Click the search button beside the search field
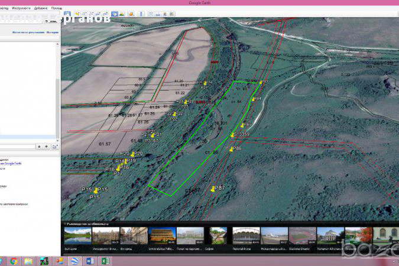The image size is (399, 266). [51, 22]
